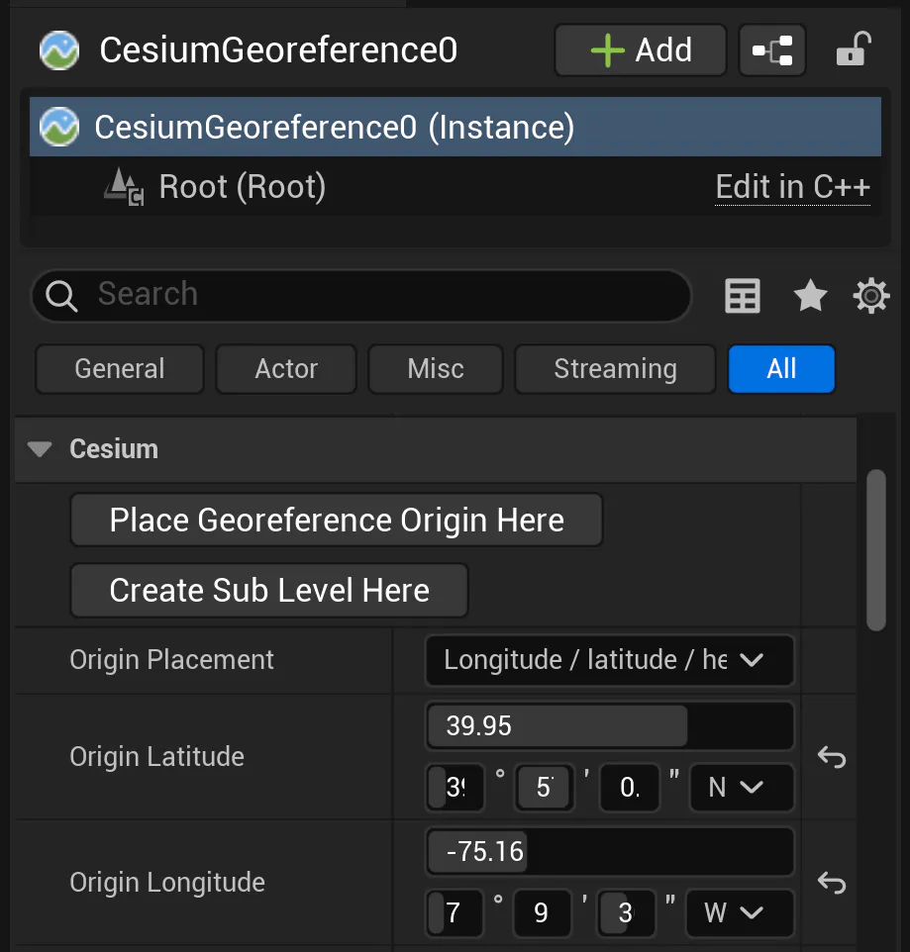
Task: Switch to the General filter tab
Action: click(x=120, y=369)
